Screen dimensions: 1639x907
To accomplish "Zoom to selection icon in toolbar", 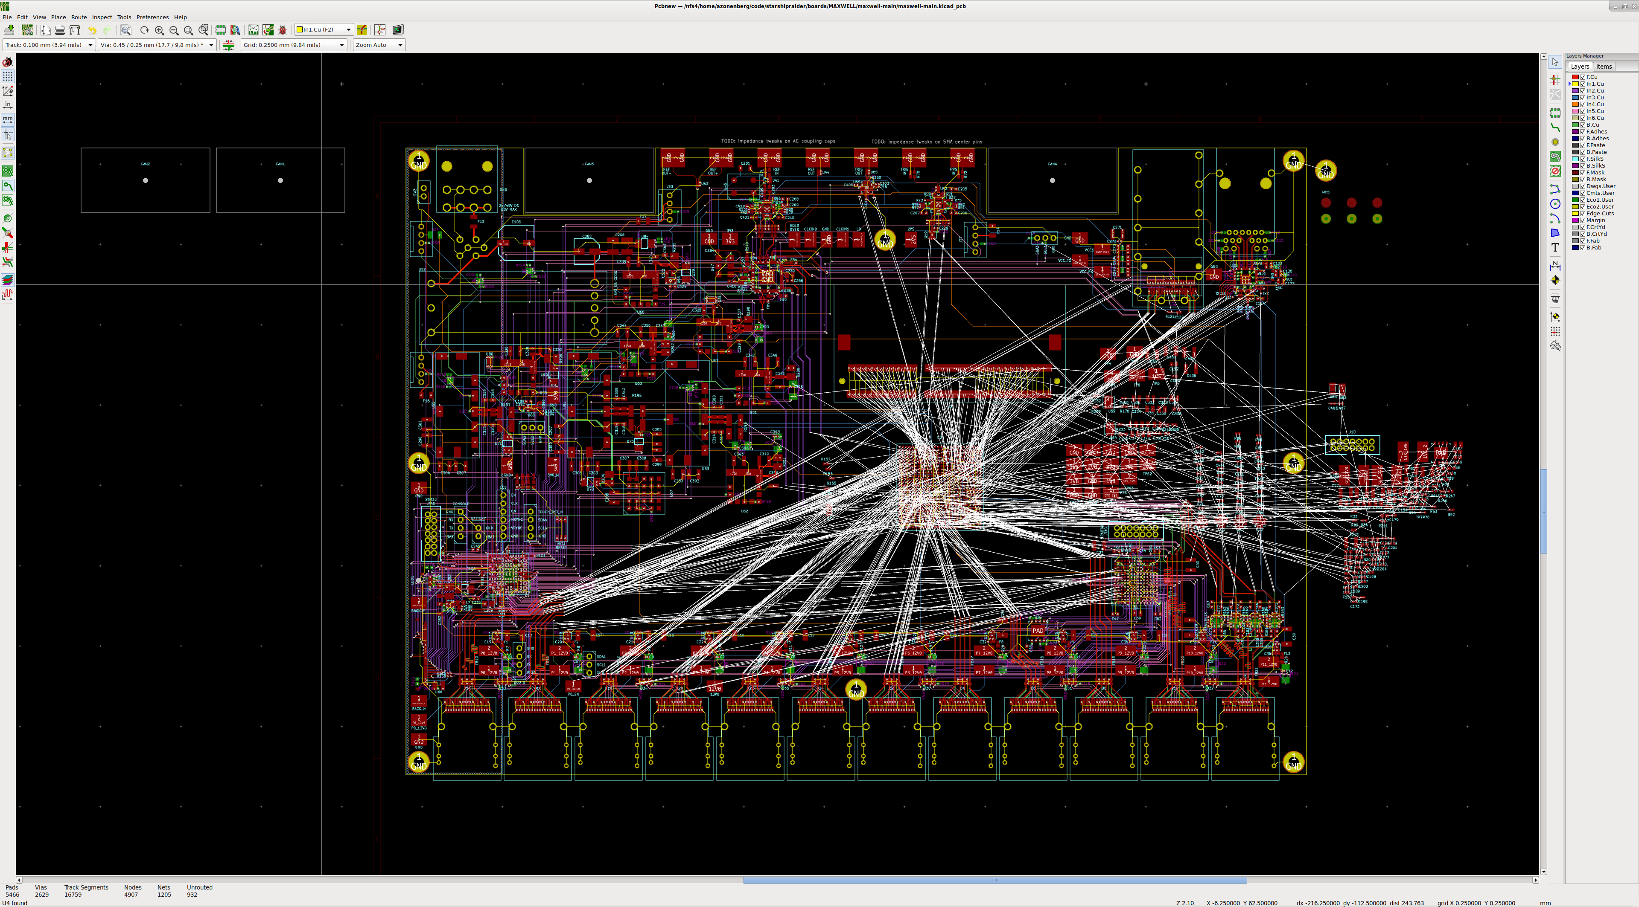I will click(x=203, y=30).
